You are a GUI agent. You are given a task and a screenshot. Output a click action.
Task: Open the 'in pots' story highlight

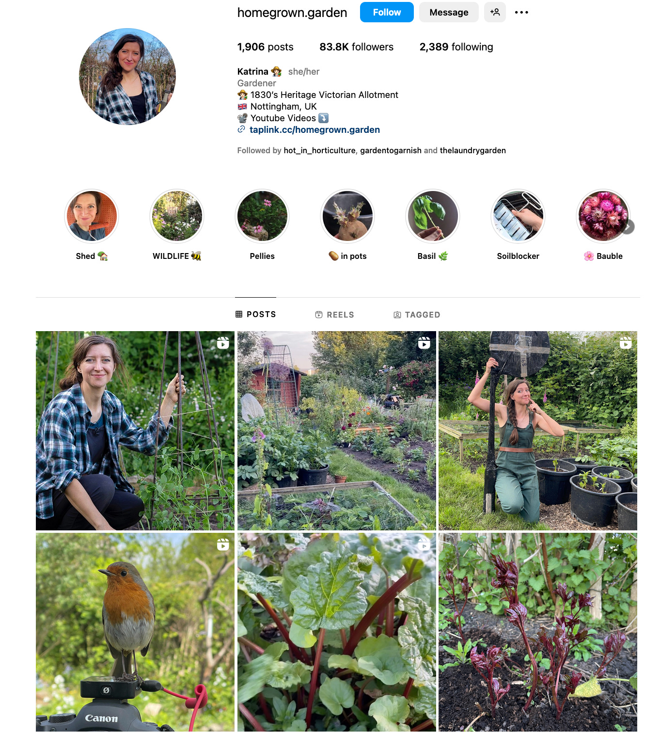(347, 216)
